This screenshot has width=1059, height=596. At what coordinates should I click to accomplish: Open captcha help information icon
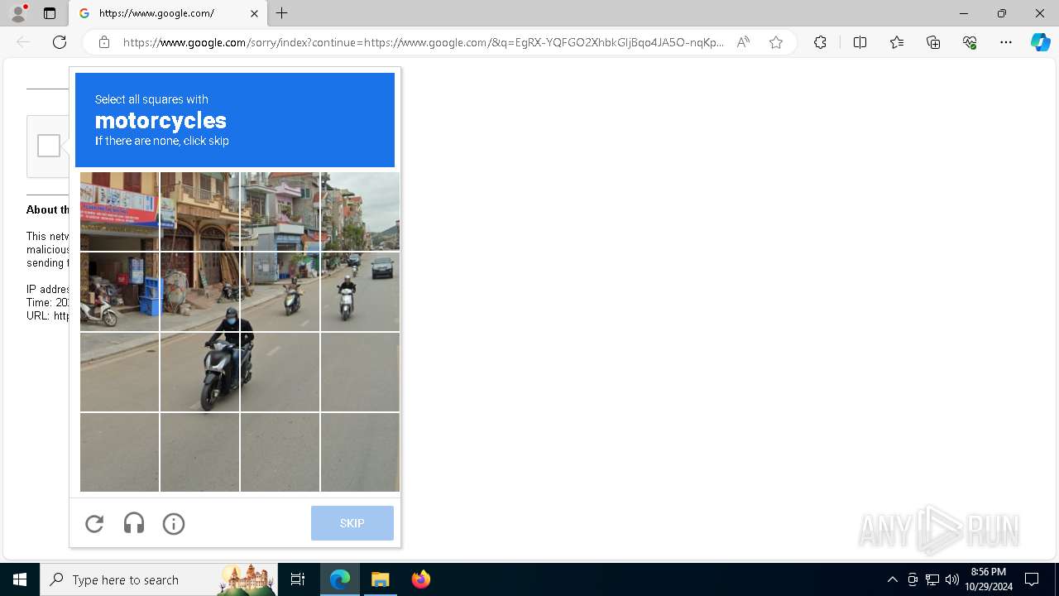[174, 523]
